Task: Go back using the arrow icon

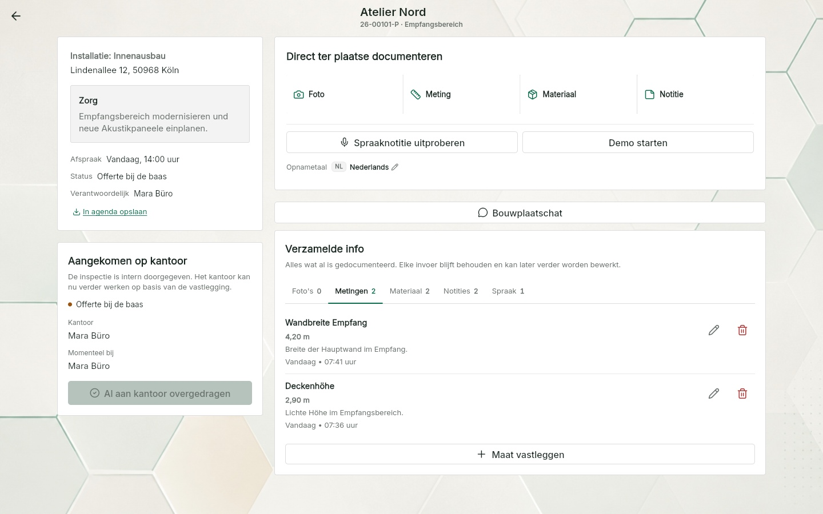Action: pyautogui.click(x=16, y=16)
